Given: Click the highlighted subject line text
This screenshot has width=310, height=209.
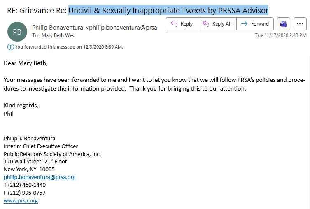Looking at the screenshot, I should [x=168, y=10].
